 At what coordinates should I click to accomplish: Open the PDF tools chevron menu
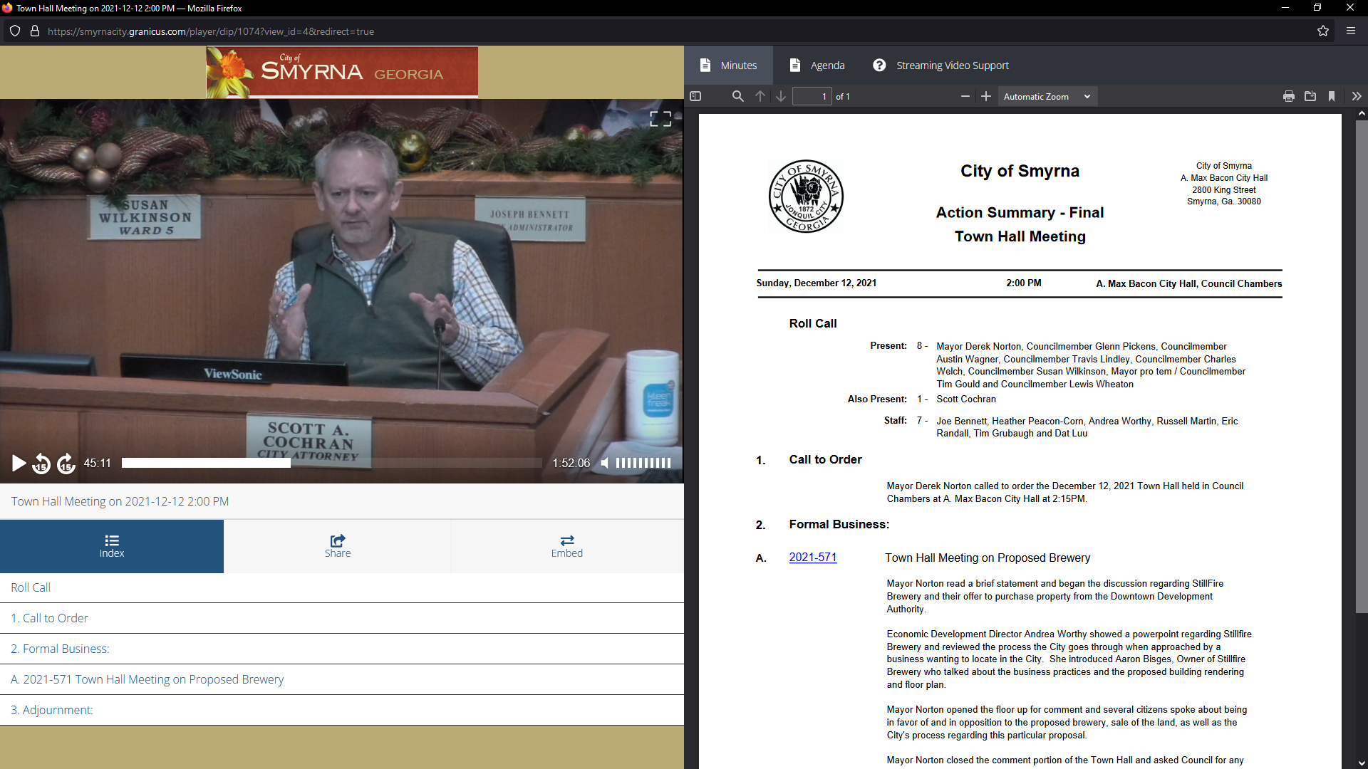(1356, 97)
